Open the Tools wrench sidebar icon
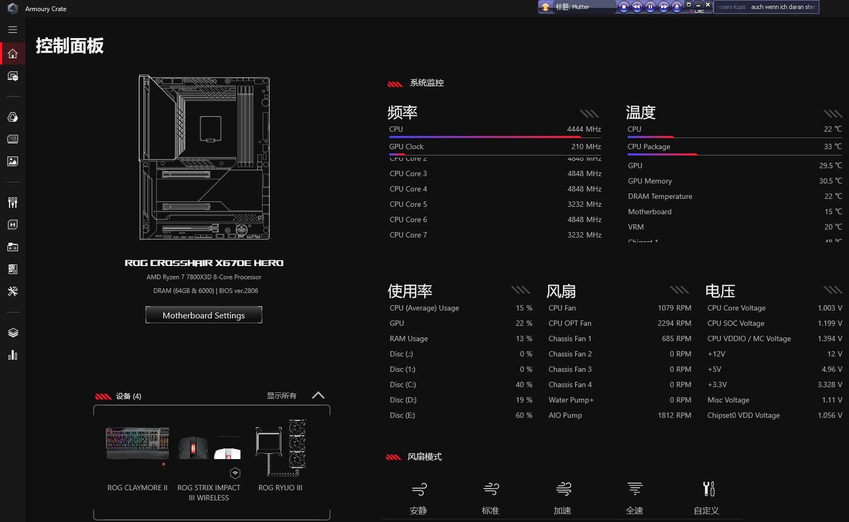This screenshot has height=522, width=849. (x=13, y=291)
